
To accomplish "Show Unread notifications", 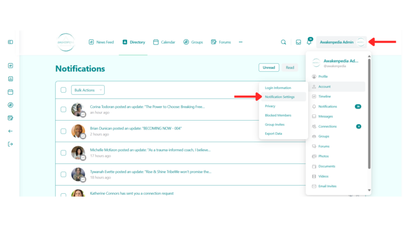I will 269,68.
